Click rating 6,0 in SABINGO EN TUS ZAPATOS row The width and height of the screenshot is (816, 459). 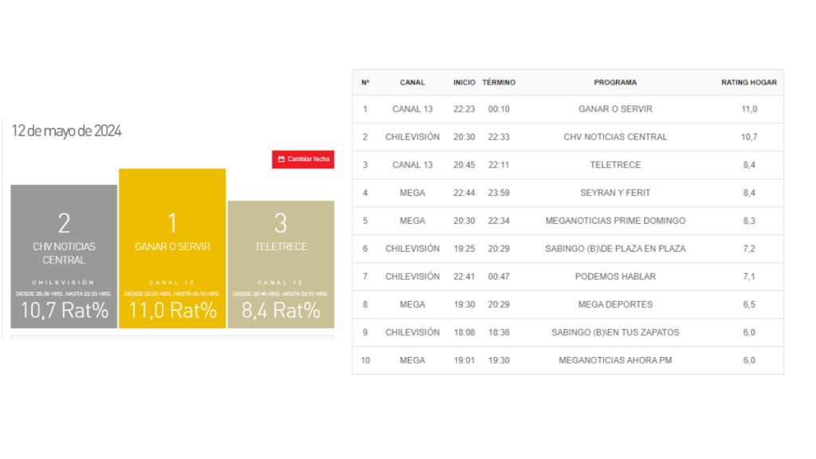(749, 332)
